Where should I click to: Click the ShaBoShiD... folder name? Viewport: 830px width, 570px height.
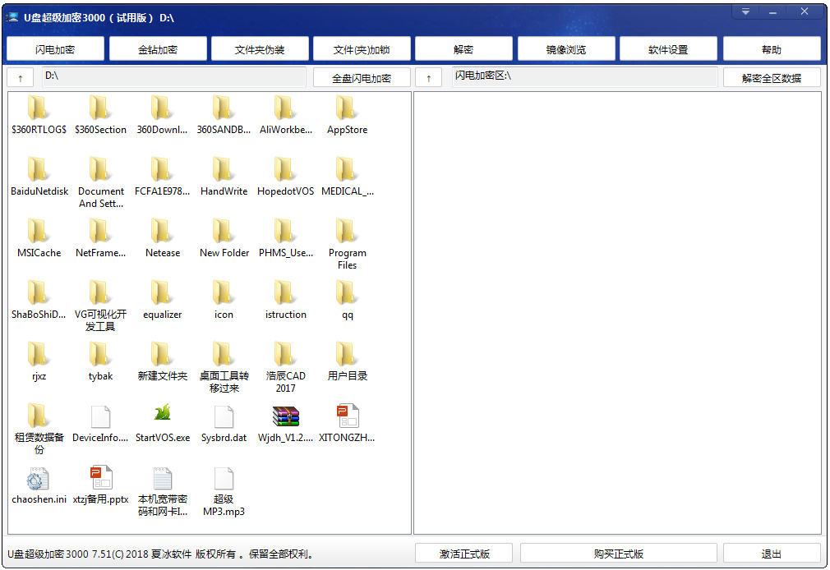[x=39, y=315]
